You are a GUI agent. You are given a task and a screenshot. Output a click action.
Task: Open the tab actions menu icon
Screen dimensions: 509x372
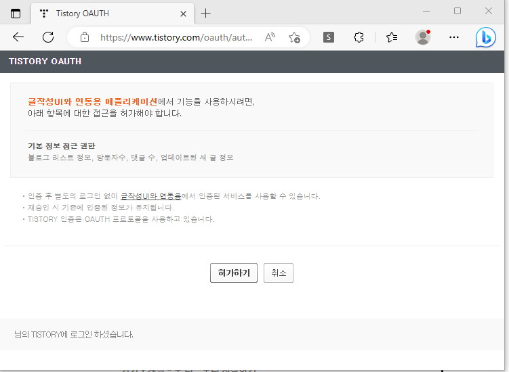tap(16, 14)
